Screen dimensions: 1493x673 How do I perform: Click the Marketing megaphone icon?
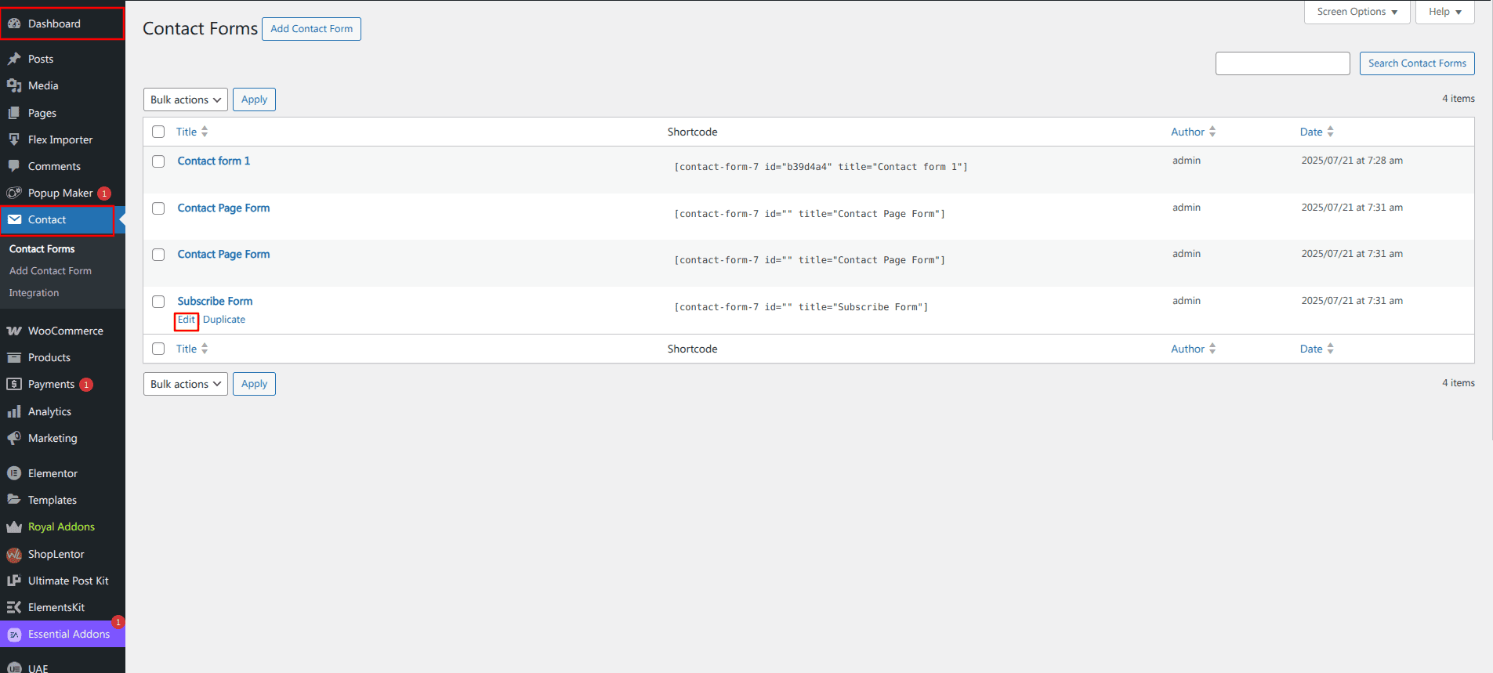pyautogui.click(x=14, y=438)
